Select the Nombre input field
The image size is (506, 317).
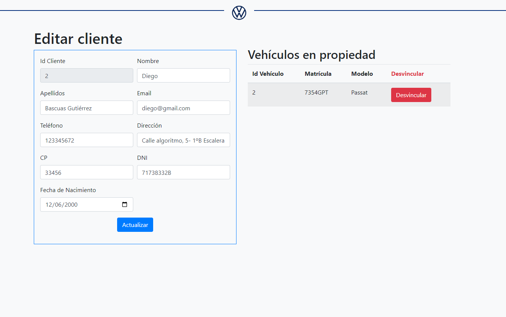coord(183,75)
